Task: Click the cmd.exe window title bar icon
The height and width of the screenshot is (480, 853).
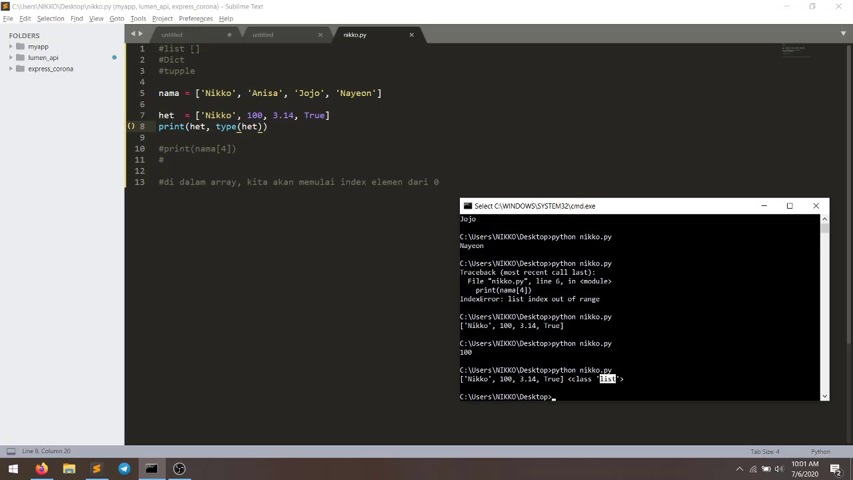Action: (468, 206)
